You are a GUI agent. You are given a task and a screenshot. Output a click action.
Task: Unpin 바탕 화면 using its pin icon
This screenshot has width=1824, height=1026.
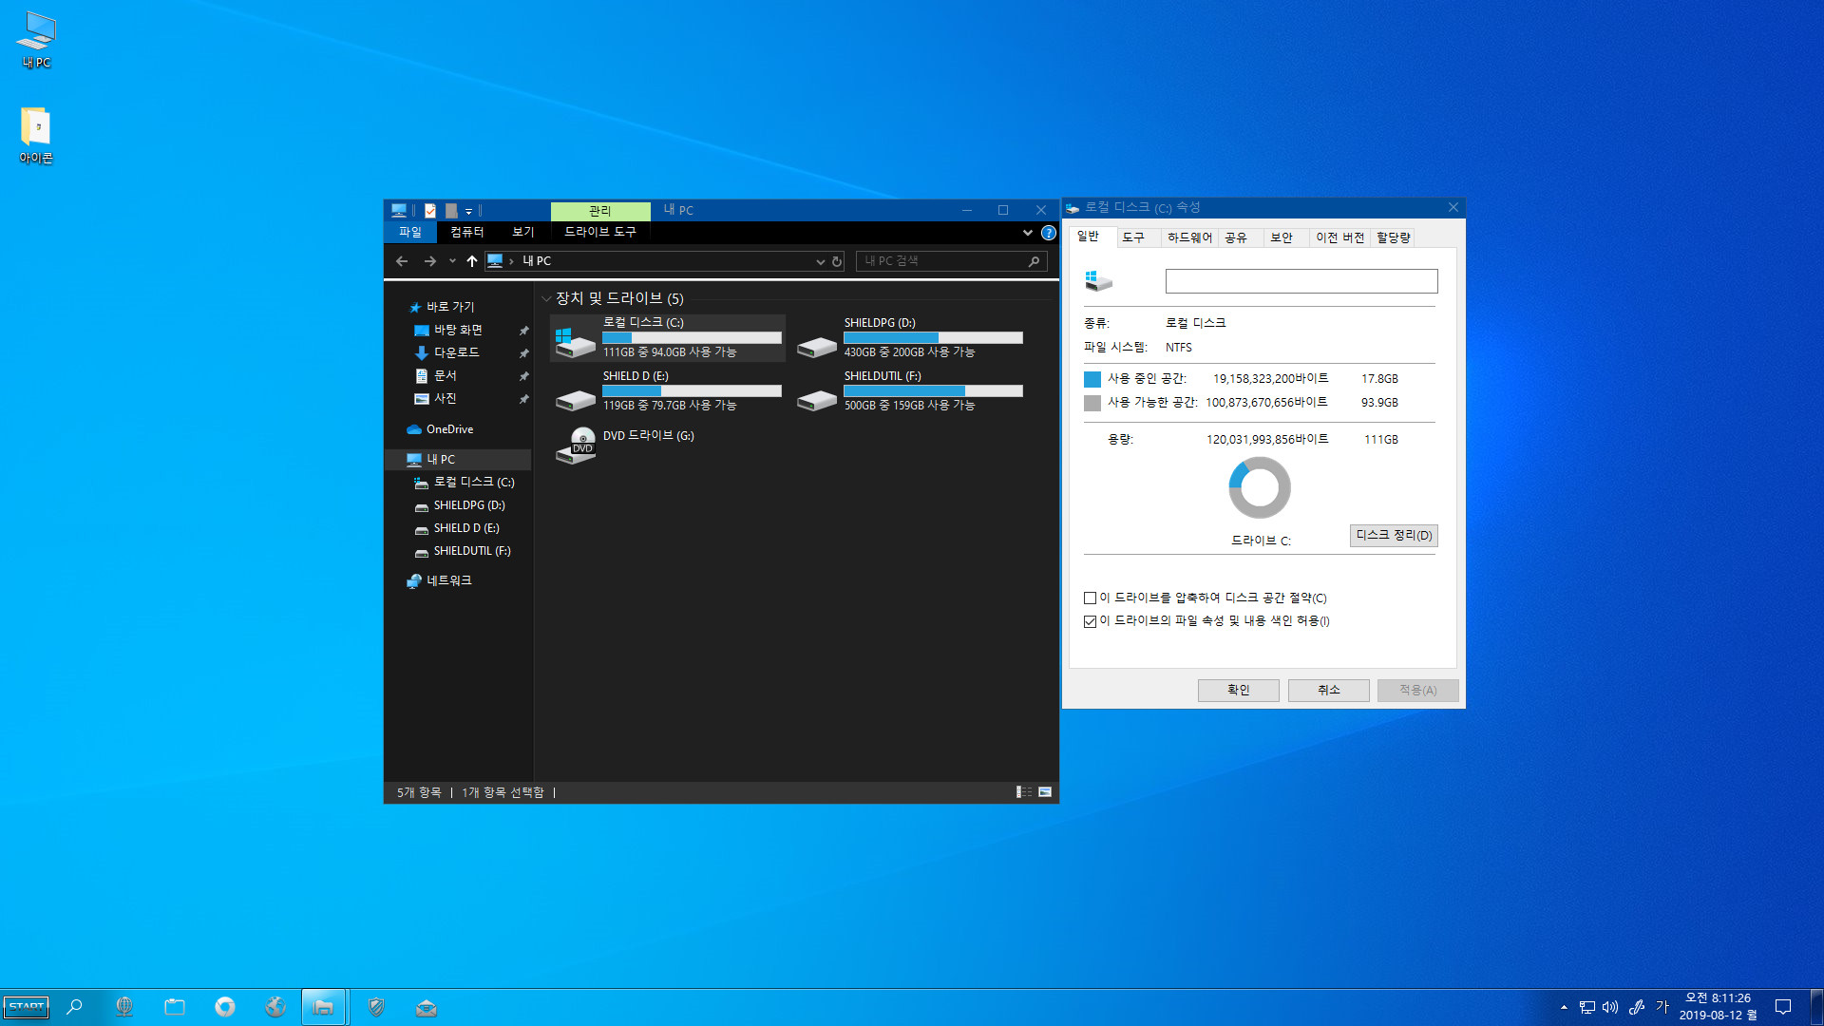(523, 331)
